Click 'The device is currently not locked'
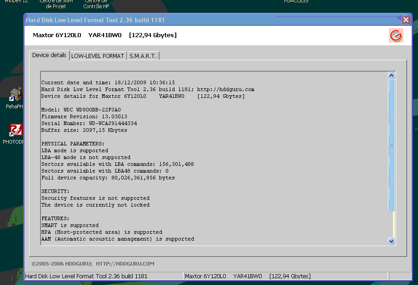The height and width of the screenshot is (285, 418). point(95,205)
